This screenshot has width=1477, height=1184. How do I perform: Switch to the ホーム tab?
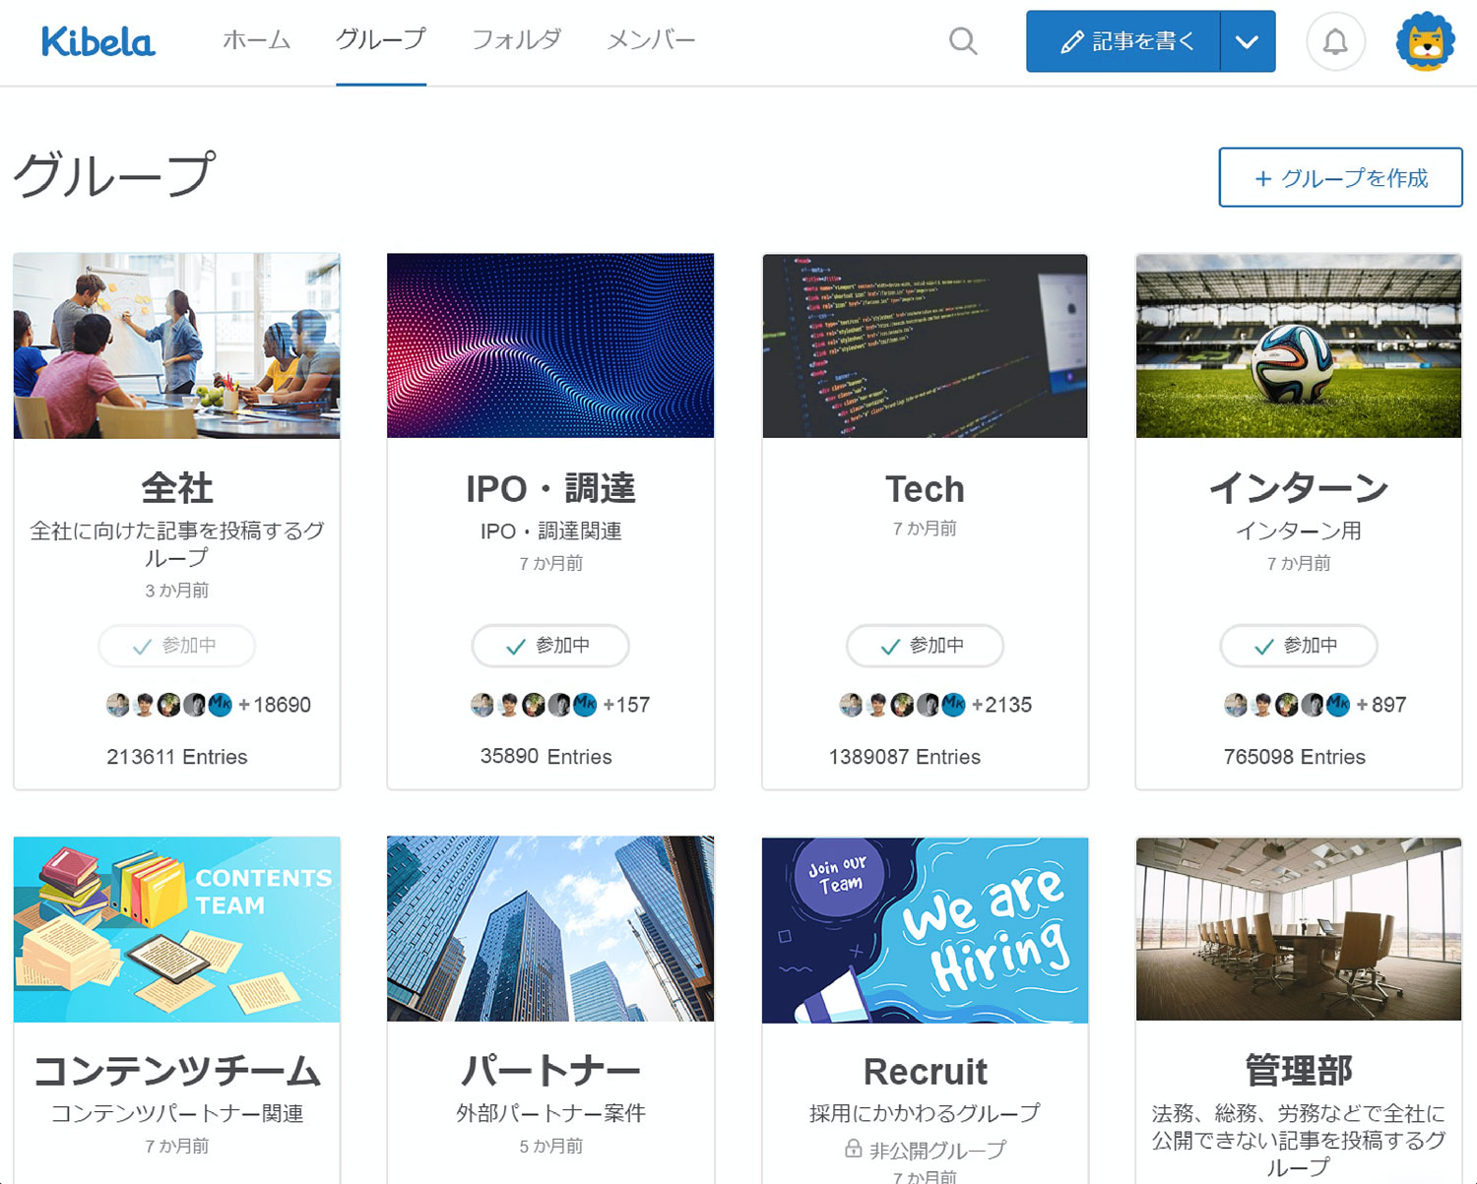pos(257,40)
